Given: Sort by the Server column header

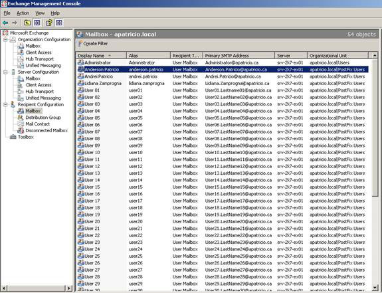Looking at the screenshot, I should (x=291, y=56).
